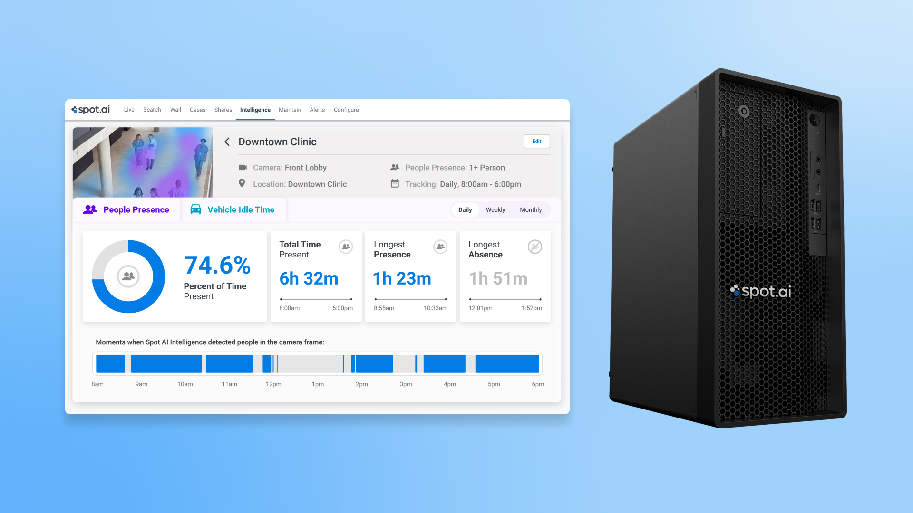Open the Configure page link
This screenshot has width=913, height=513.
(346, 110)
